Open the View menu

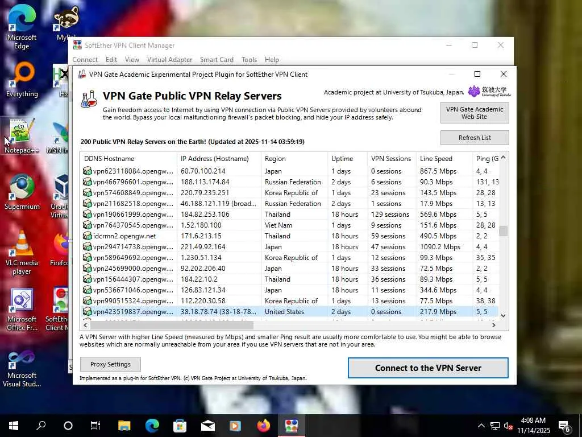point(132,59)
